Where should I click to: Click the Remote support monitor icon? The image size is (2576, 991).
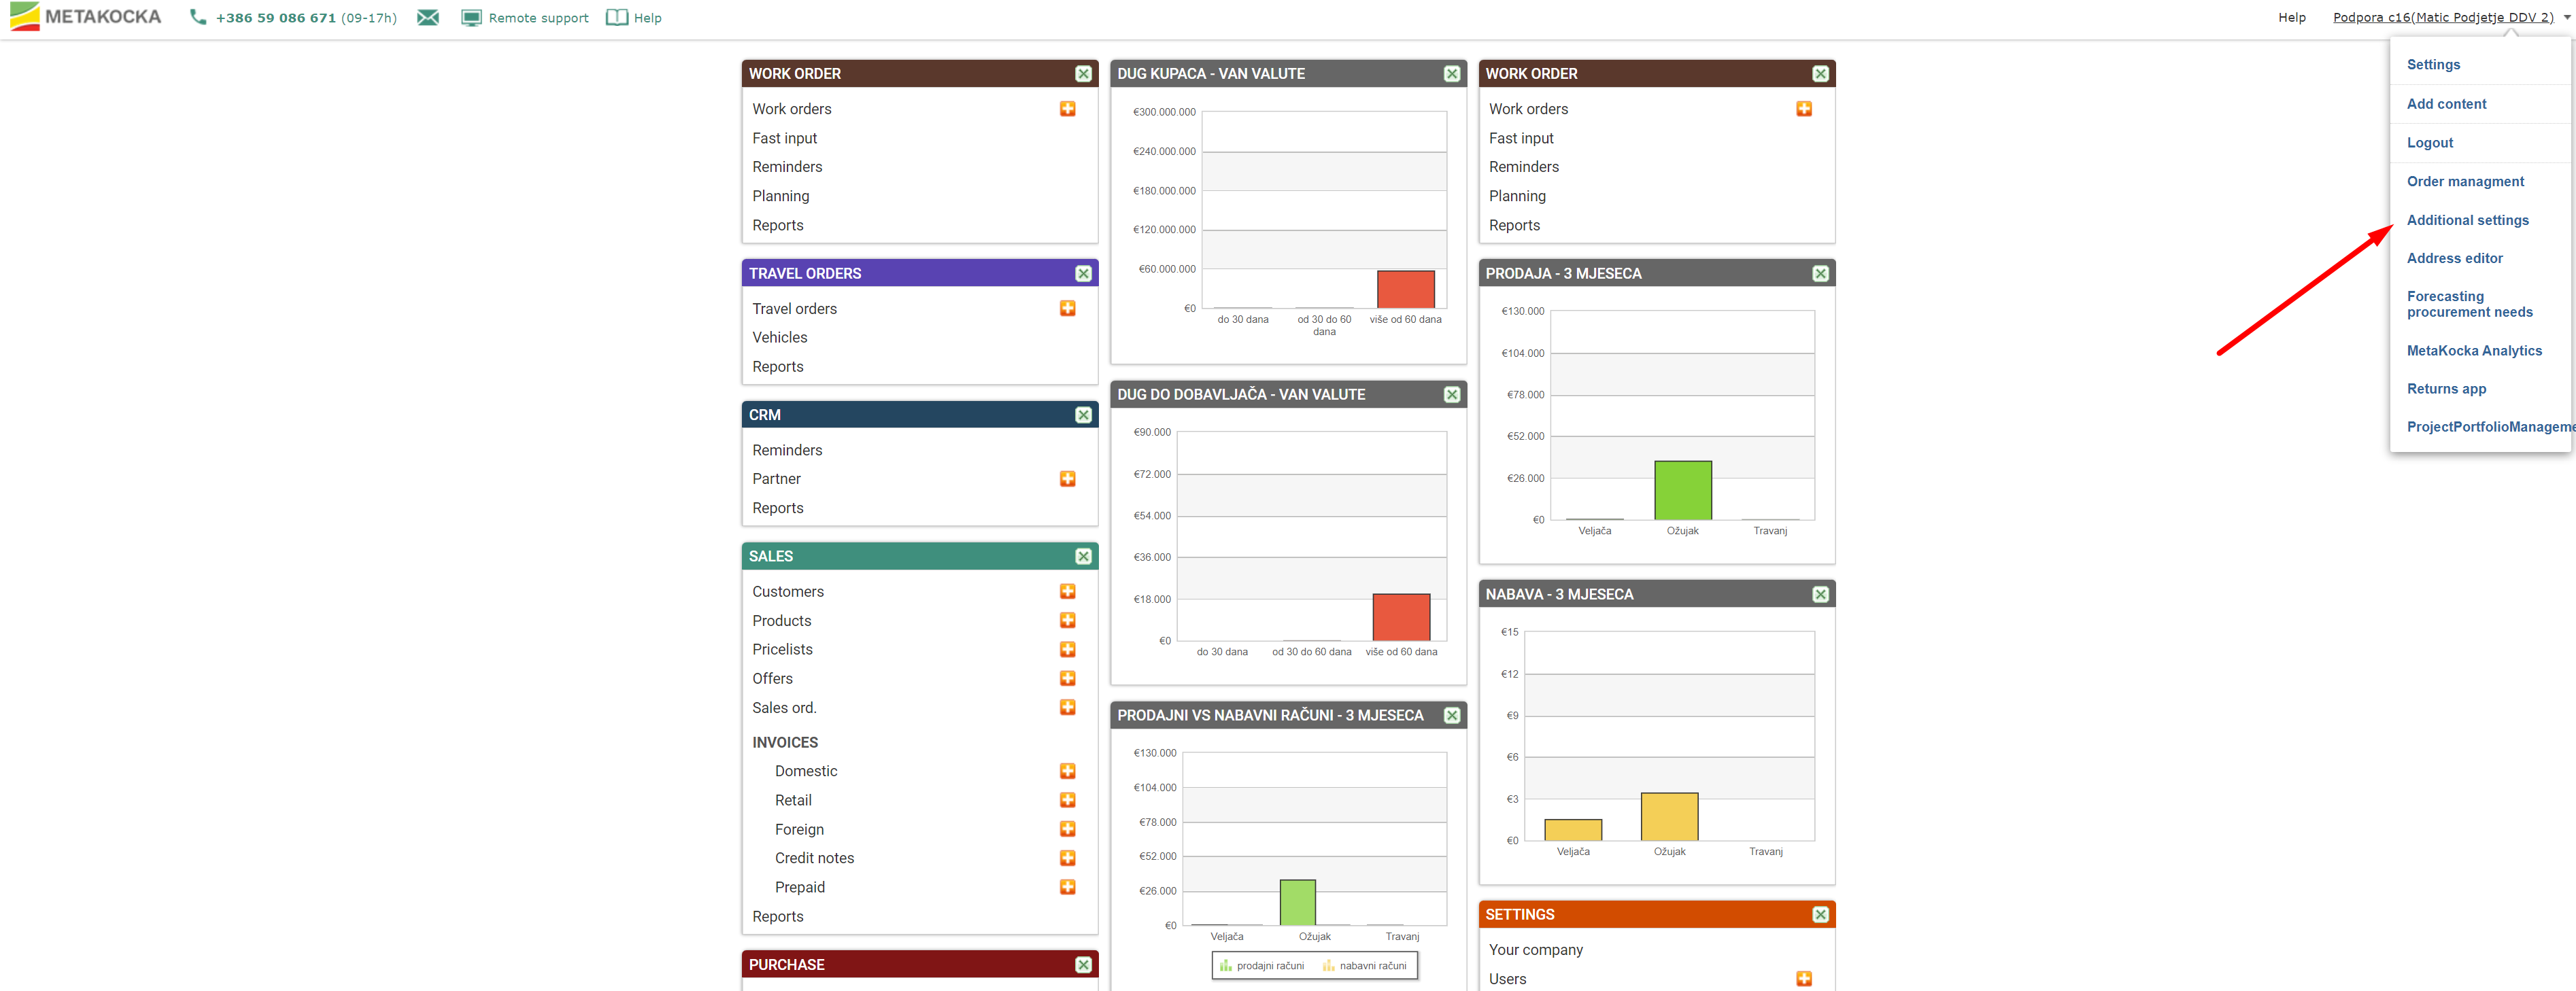[x=471, y=18]
